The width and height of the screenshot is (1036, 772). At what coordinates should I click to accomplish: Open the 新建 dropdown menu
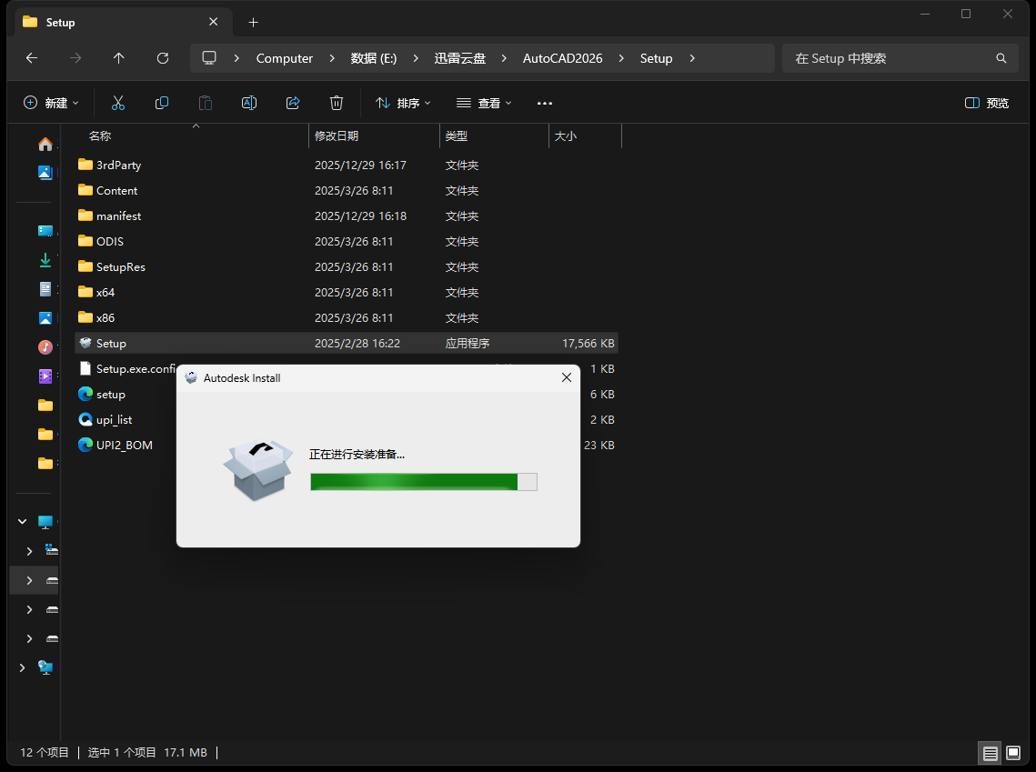click(x=51, y=103)
